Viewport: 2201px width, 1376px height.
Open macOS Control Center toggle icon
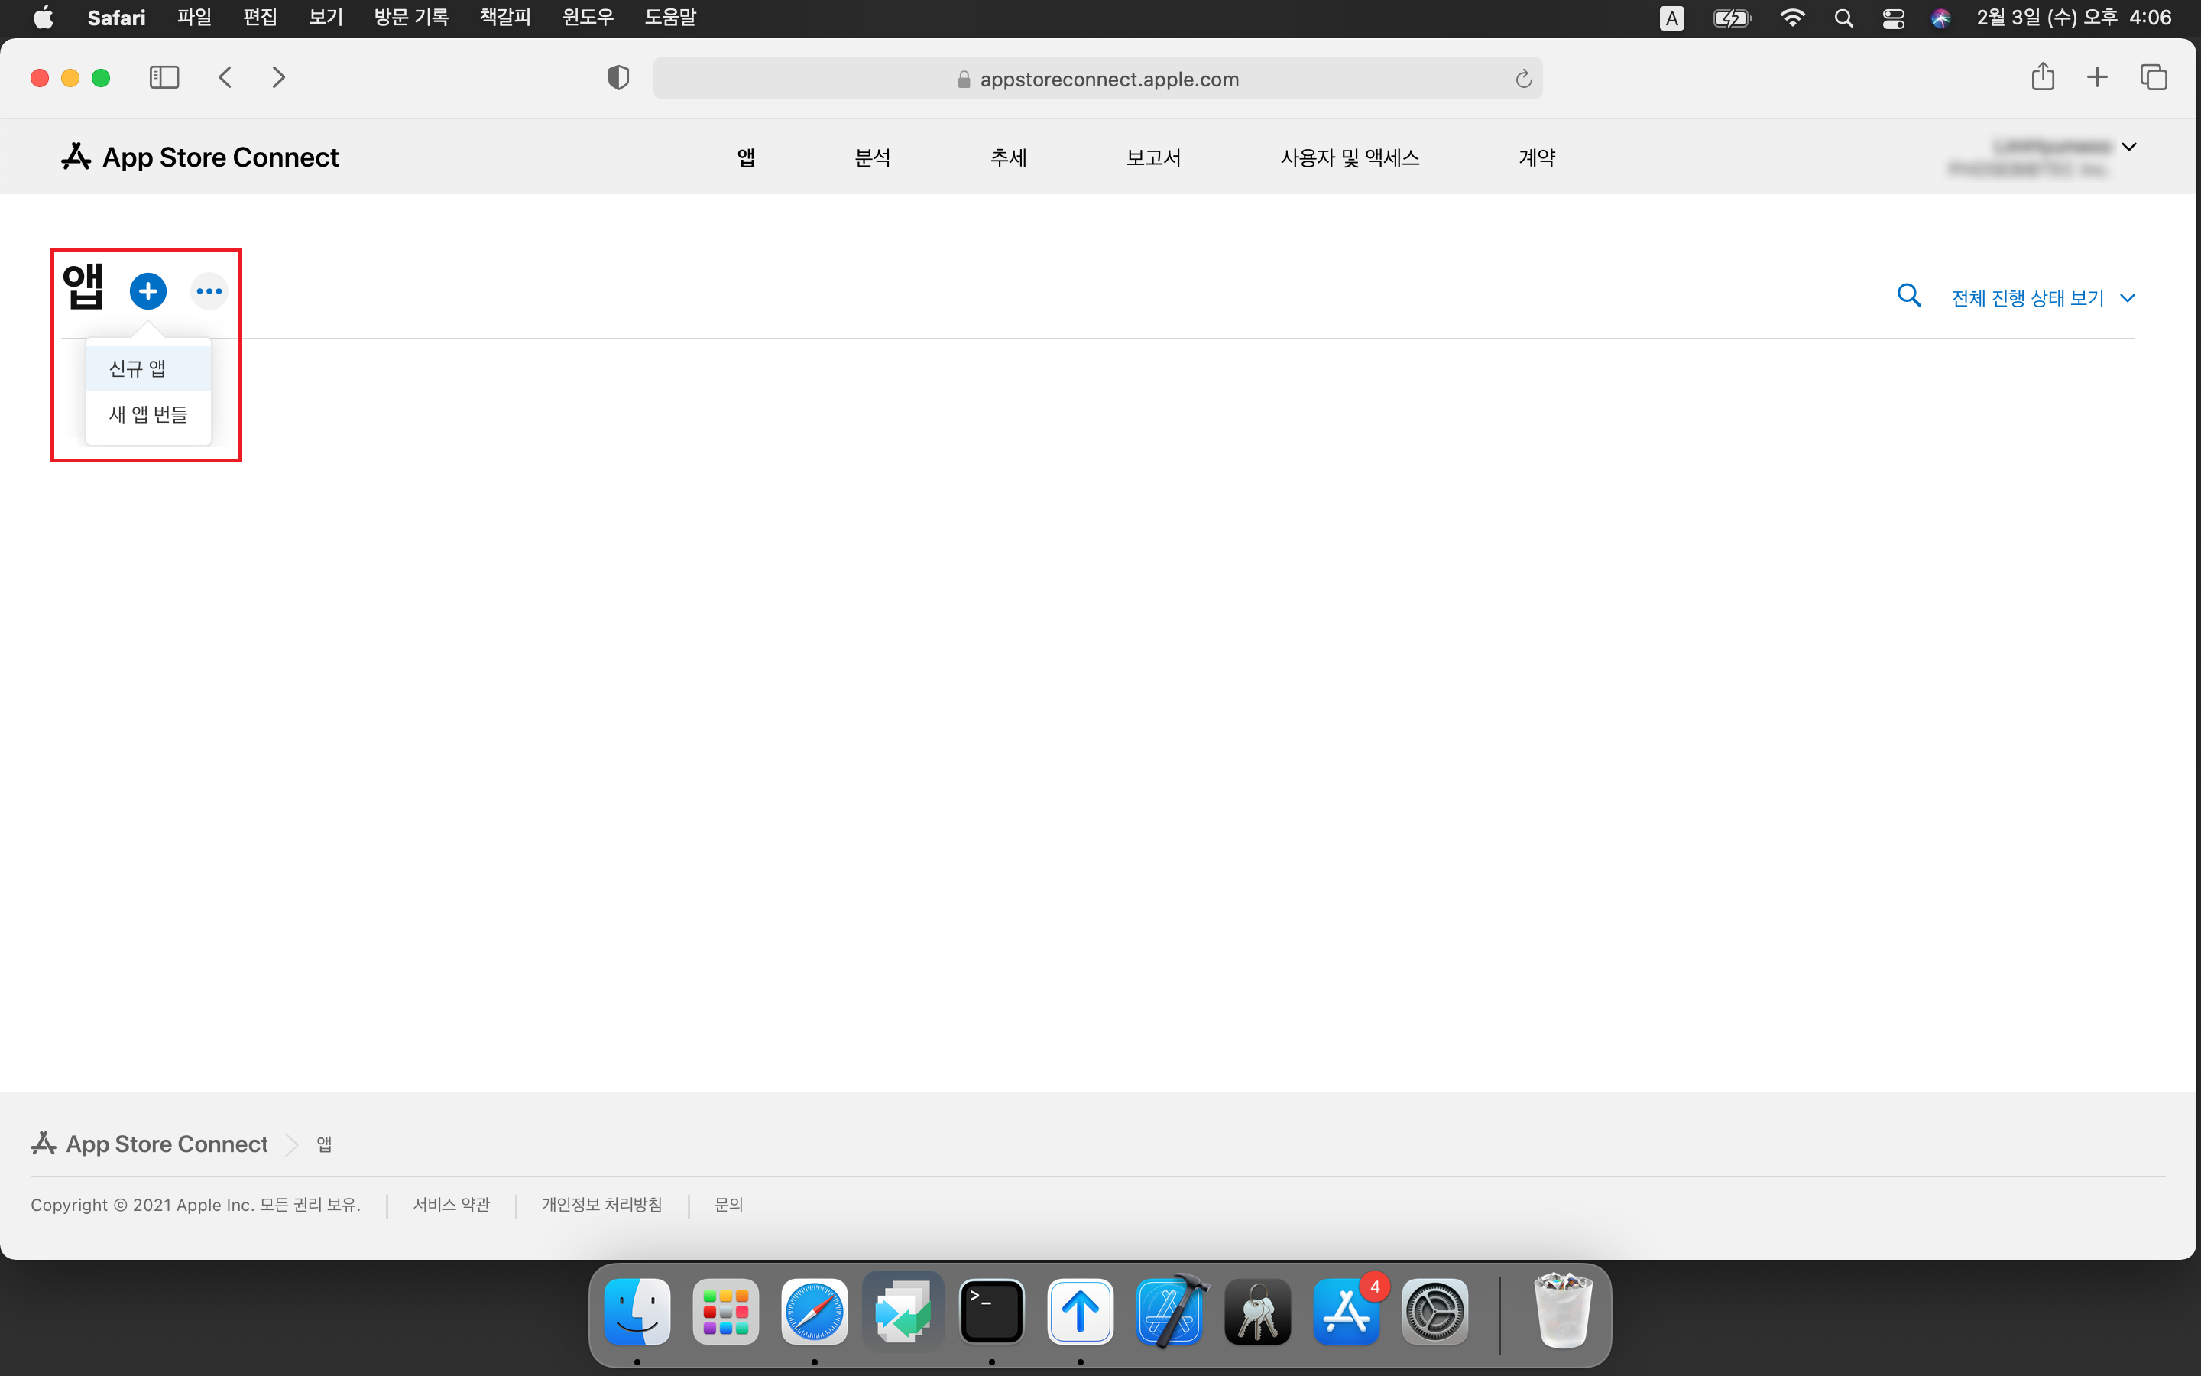pyautogui.click(x=1893, y=18)
